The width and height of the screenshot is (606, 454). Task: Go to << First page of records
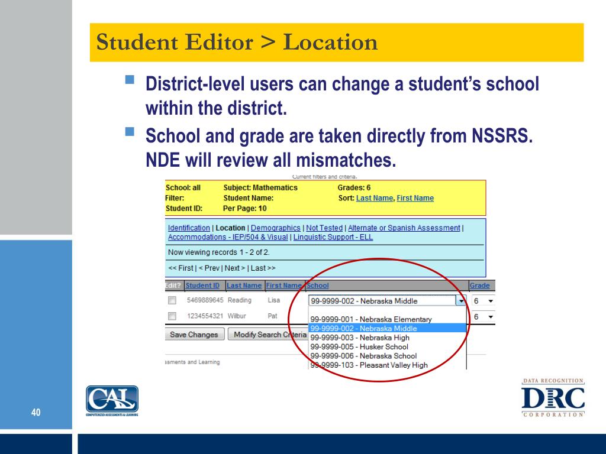[180, 268]
